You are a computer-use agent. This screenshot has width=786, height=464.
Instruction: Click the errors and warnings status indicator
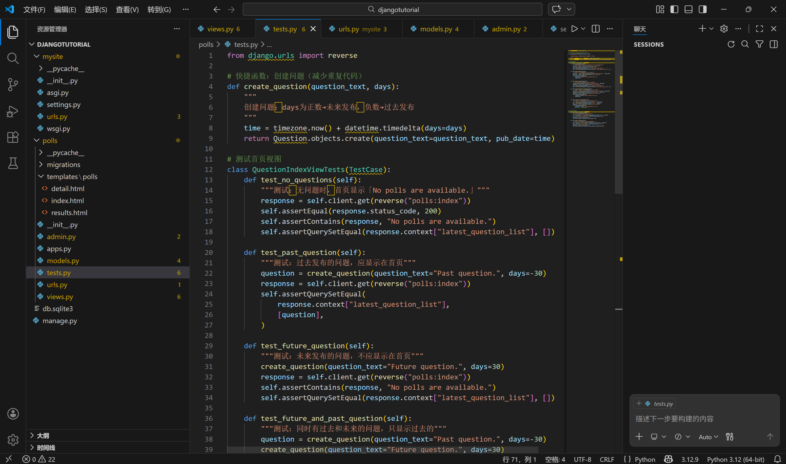point(39,459)
